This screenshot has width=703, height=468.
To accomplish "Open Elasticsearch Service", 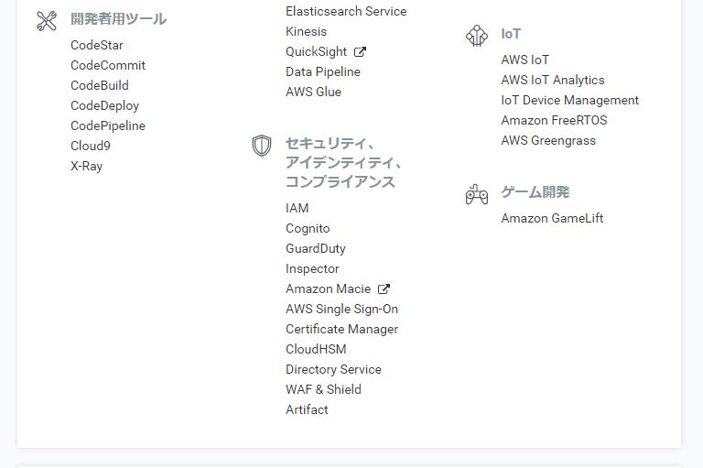I will tap(346, 12).
